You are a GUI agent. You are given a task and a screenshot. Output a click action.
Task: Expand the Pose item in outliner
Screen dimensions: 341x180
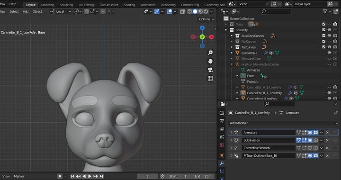click(237, 76)
